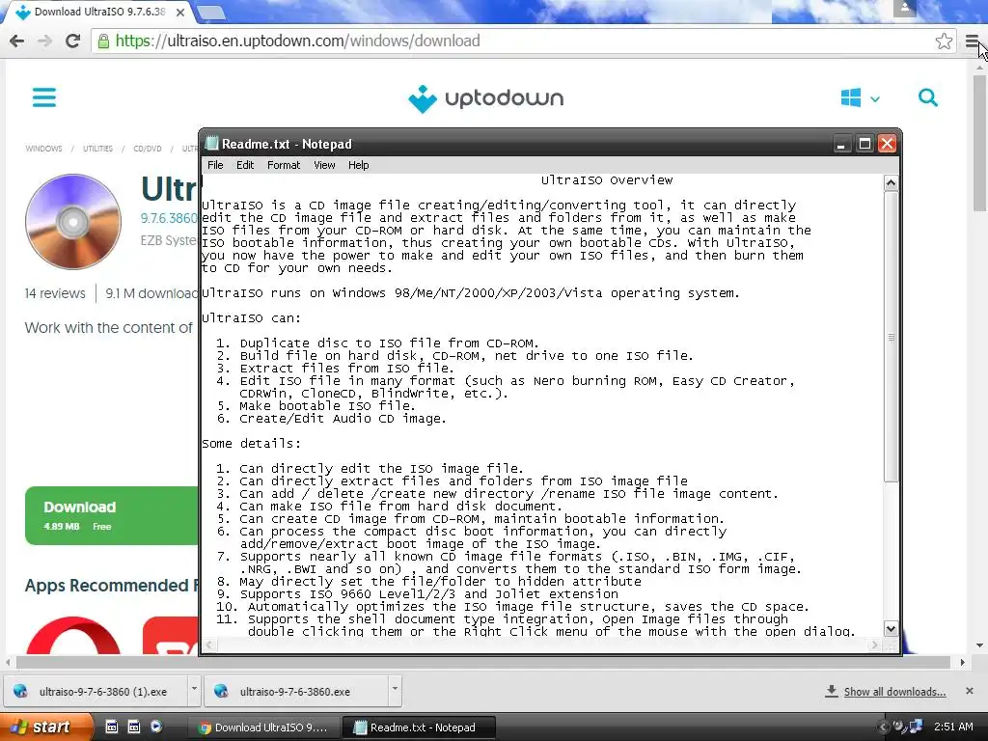Launch media player from quick launch
The width and height of the screenshot is (988, 741).
156,727
